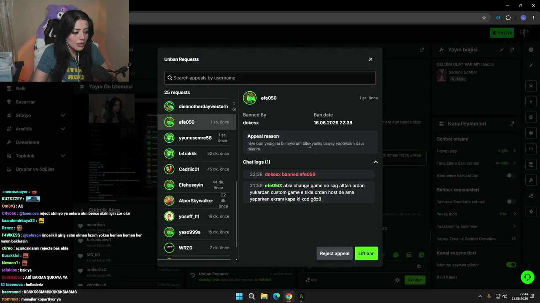The image size is (540, 303).
Task: Open Yasaklanmış kelimeler chevron
Action: coord(515,226)
